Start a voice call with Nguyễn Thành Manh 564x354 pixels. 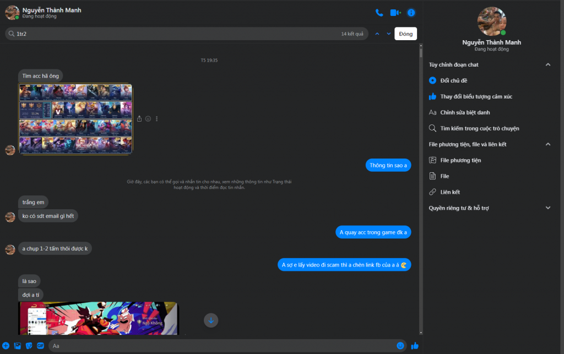[x=379, y=13]
